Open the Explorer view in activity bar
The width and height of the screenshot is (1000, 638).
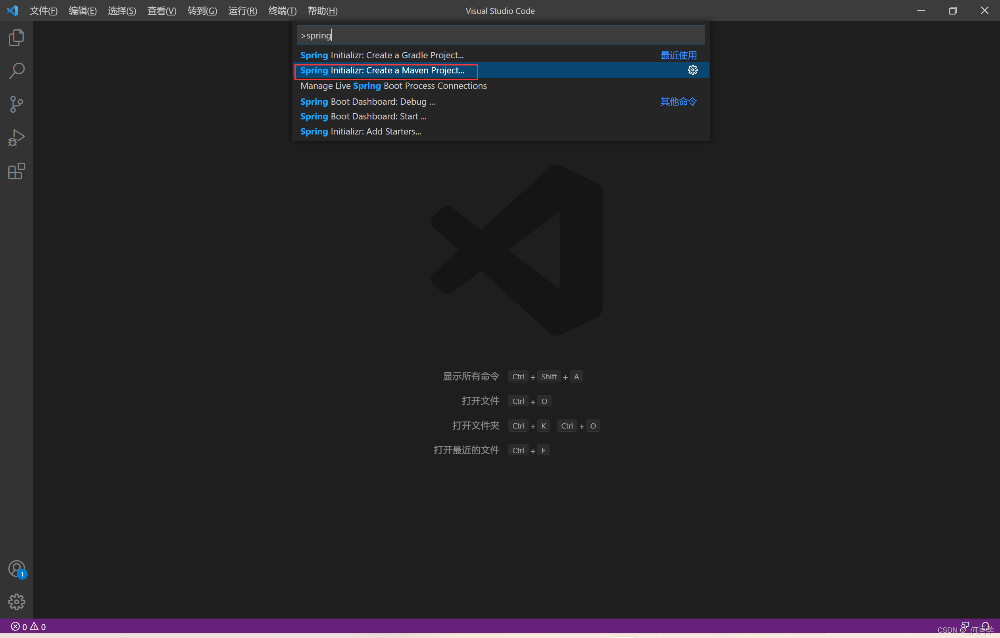point(16,38)
